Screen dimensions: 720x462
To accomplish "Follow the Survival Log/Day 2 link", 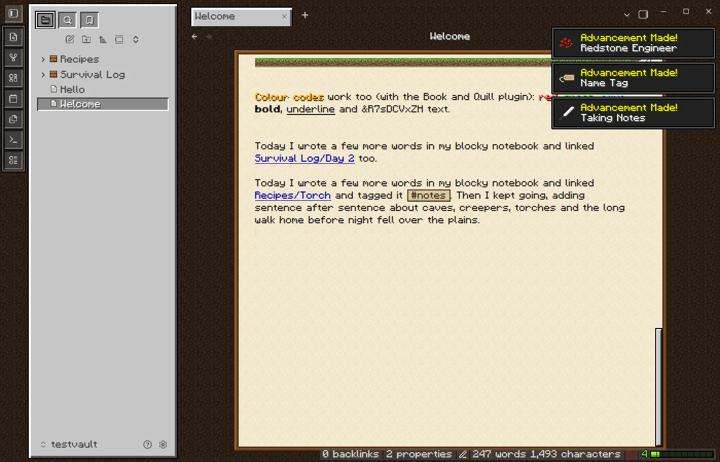I will (304, 158).
